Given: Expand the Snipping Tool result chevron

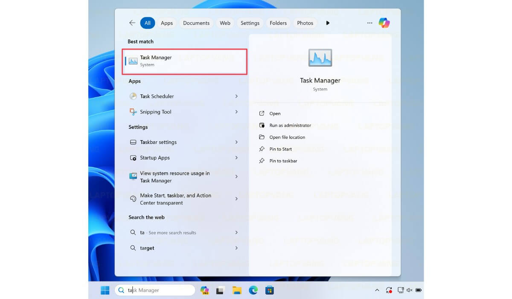Looking at the screenshot, I should (236, 112).
